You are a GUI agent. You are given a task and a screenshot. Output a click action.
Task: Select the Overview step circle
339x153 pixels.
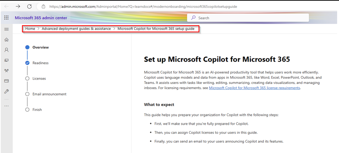(27, 47)
